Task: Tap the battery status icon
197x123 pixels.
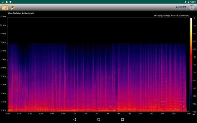Action: 188,2
